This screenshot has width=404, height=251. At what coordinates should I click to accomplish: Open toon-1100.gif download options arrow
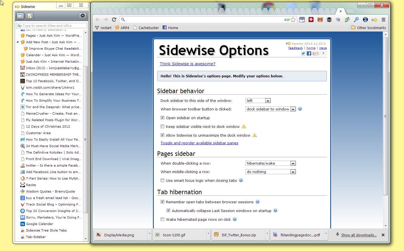coord(208,234)
